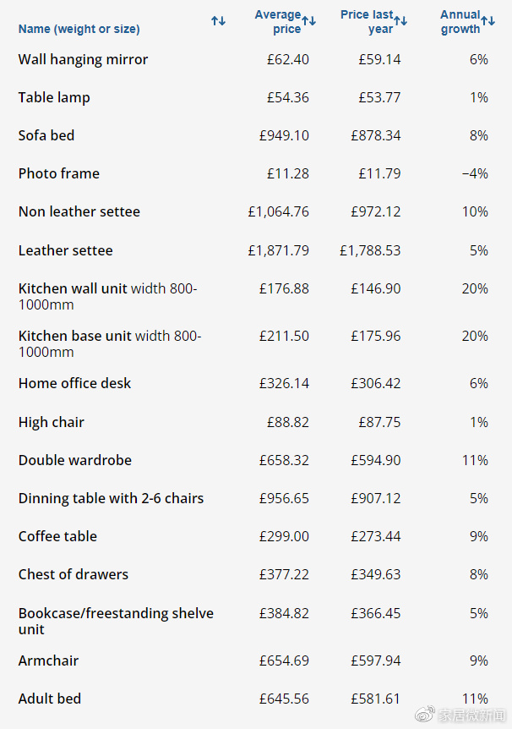
Task: Click the Sofa bed item name
Action: (46, 135)
